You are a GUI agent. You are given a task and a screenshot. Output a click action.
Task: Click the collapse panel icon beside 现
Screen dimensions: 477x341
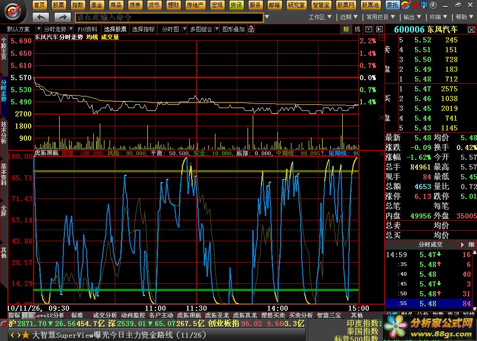tap(368, 29)
